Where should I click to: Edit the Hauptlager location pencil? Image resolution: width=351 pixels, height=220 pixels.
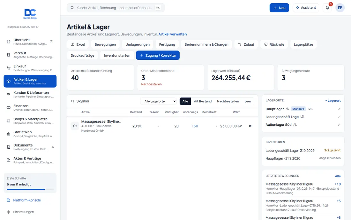(x=339, y=109)
